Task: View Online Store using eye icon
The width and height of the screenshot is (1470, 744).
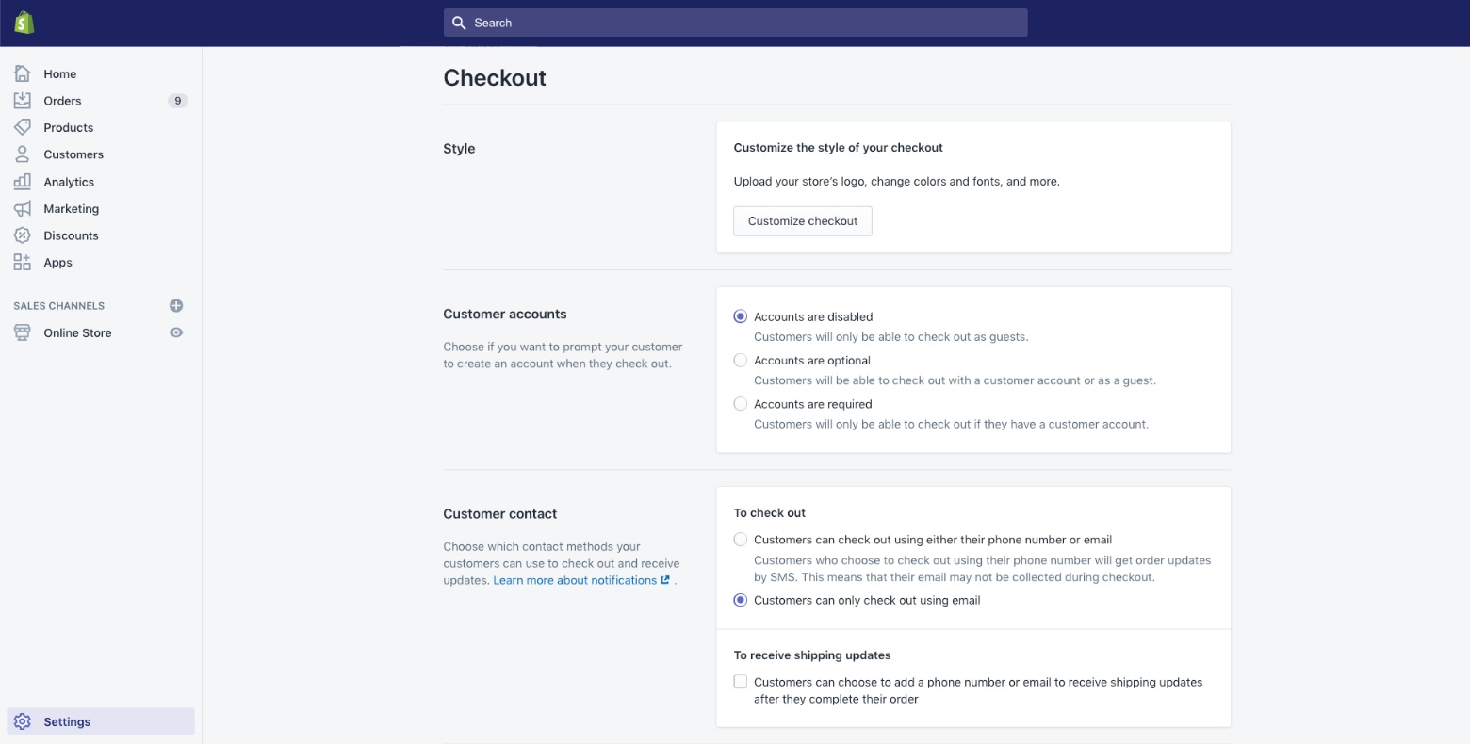Action: [176, 332]
